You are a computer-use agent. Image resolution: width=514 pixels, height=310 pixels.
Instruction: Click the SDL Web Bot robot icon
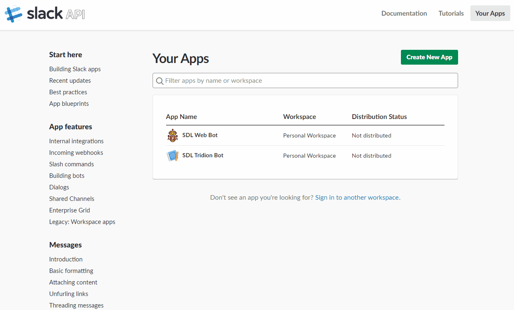click(173, 135)
